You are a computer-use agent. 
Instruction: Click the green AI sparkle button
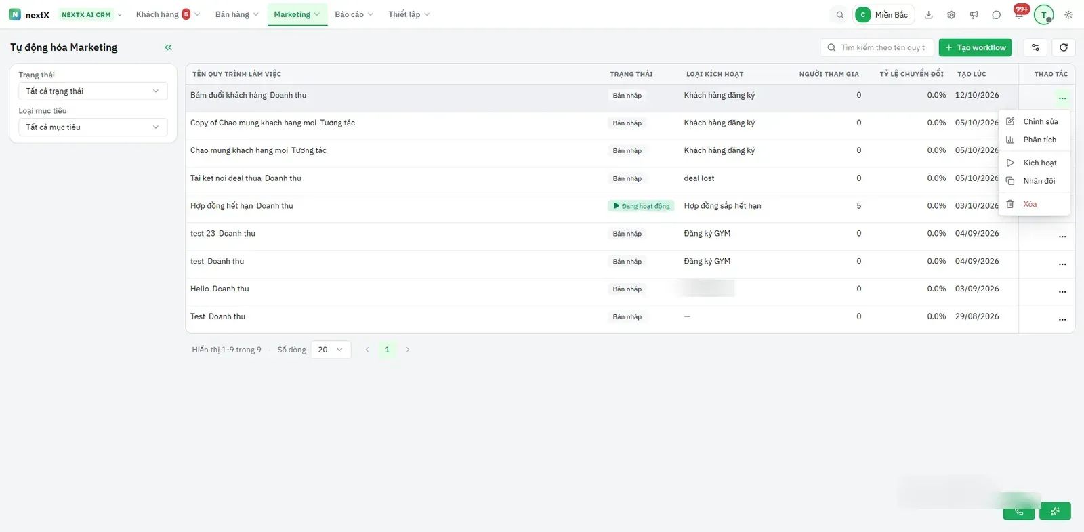click(x=1055, y=512)
